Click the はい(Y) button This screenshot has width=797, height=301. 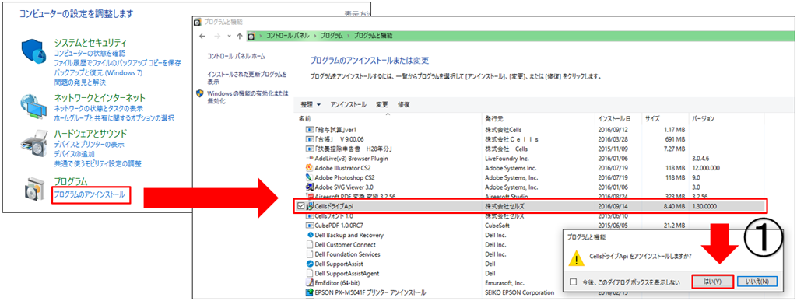pyautogui.click(x=713, y=282)
